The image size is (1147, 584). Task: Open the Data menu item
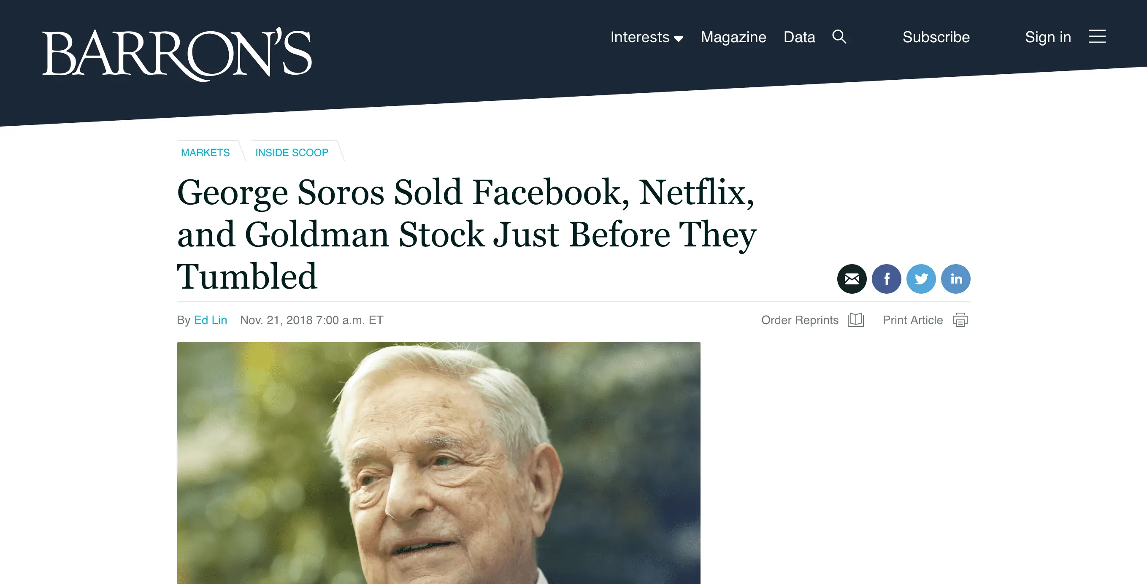[799, 37]
